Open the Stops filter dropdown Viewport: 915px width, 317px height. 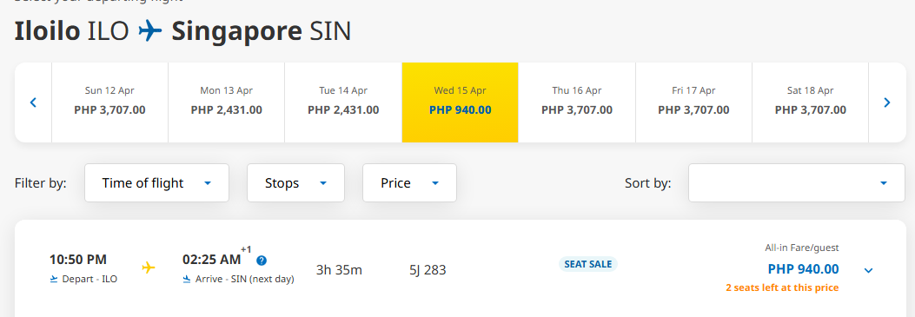coord(295,183)
